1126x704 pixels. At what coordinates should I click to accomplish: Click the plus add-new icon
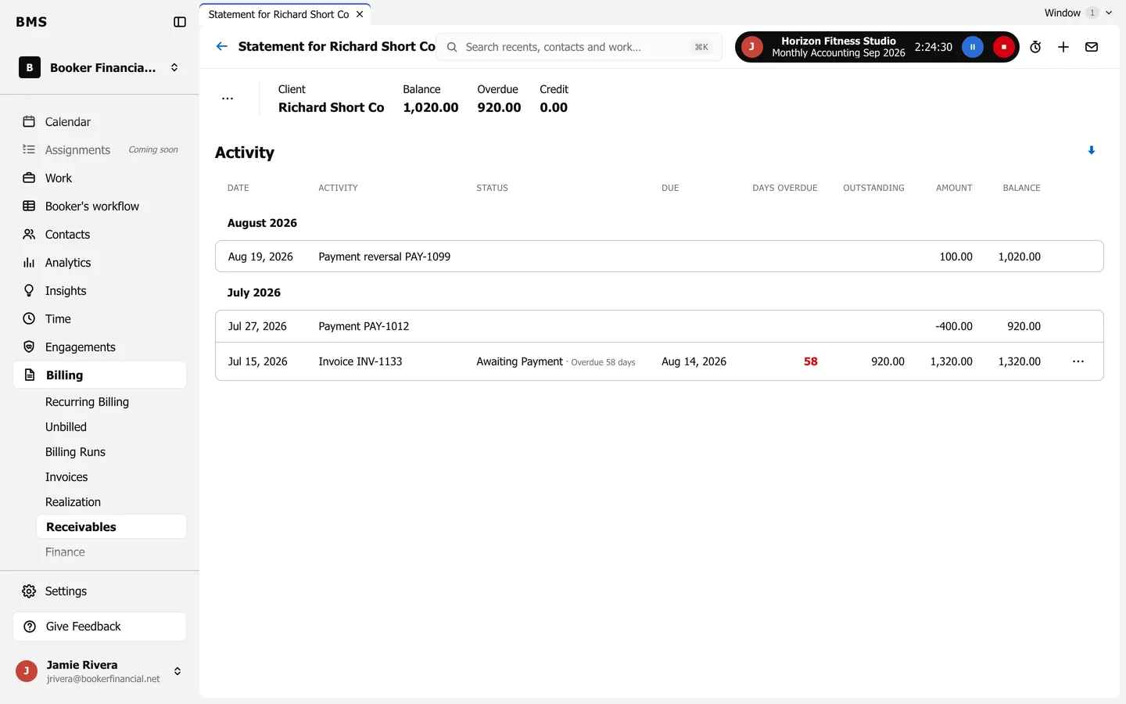coord(1063,47)
